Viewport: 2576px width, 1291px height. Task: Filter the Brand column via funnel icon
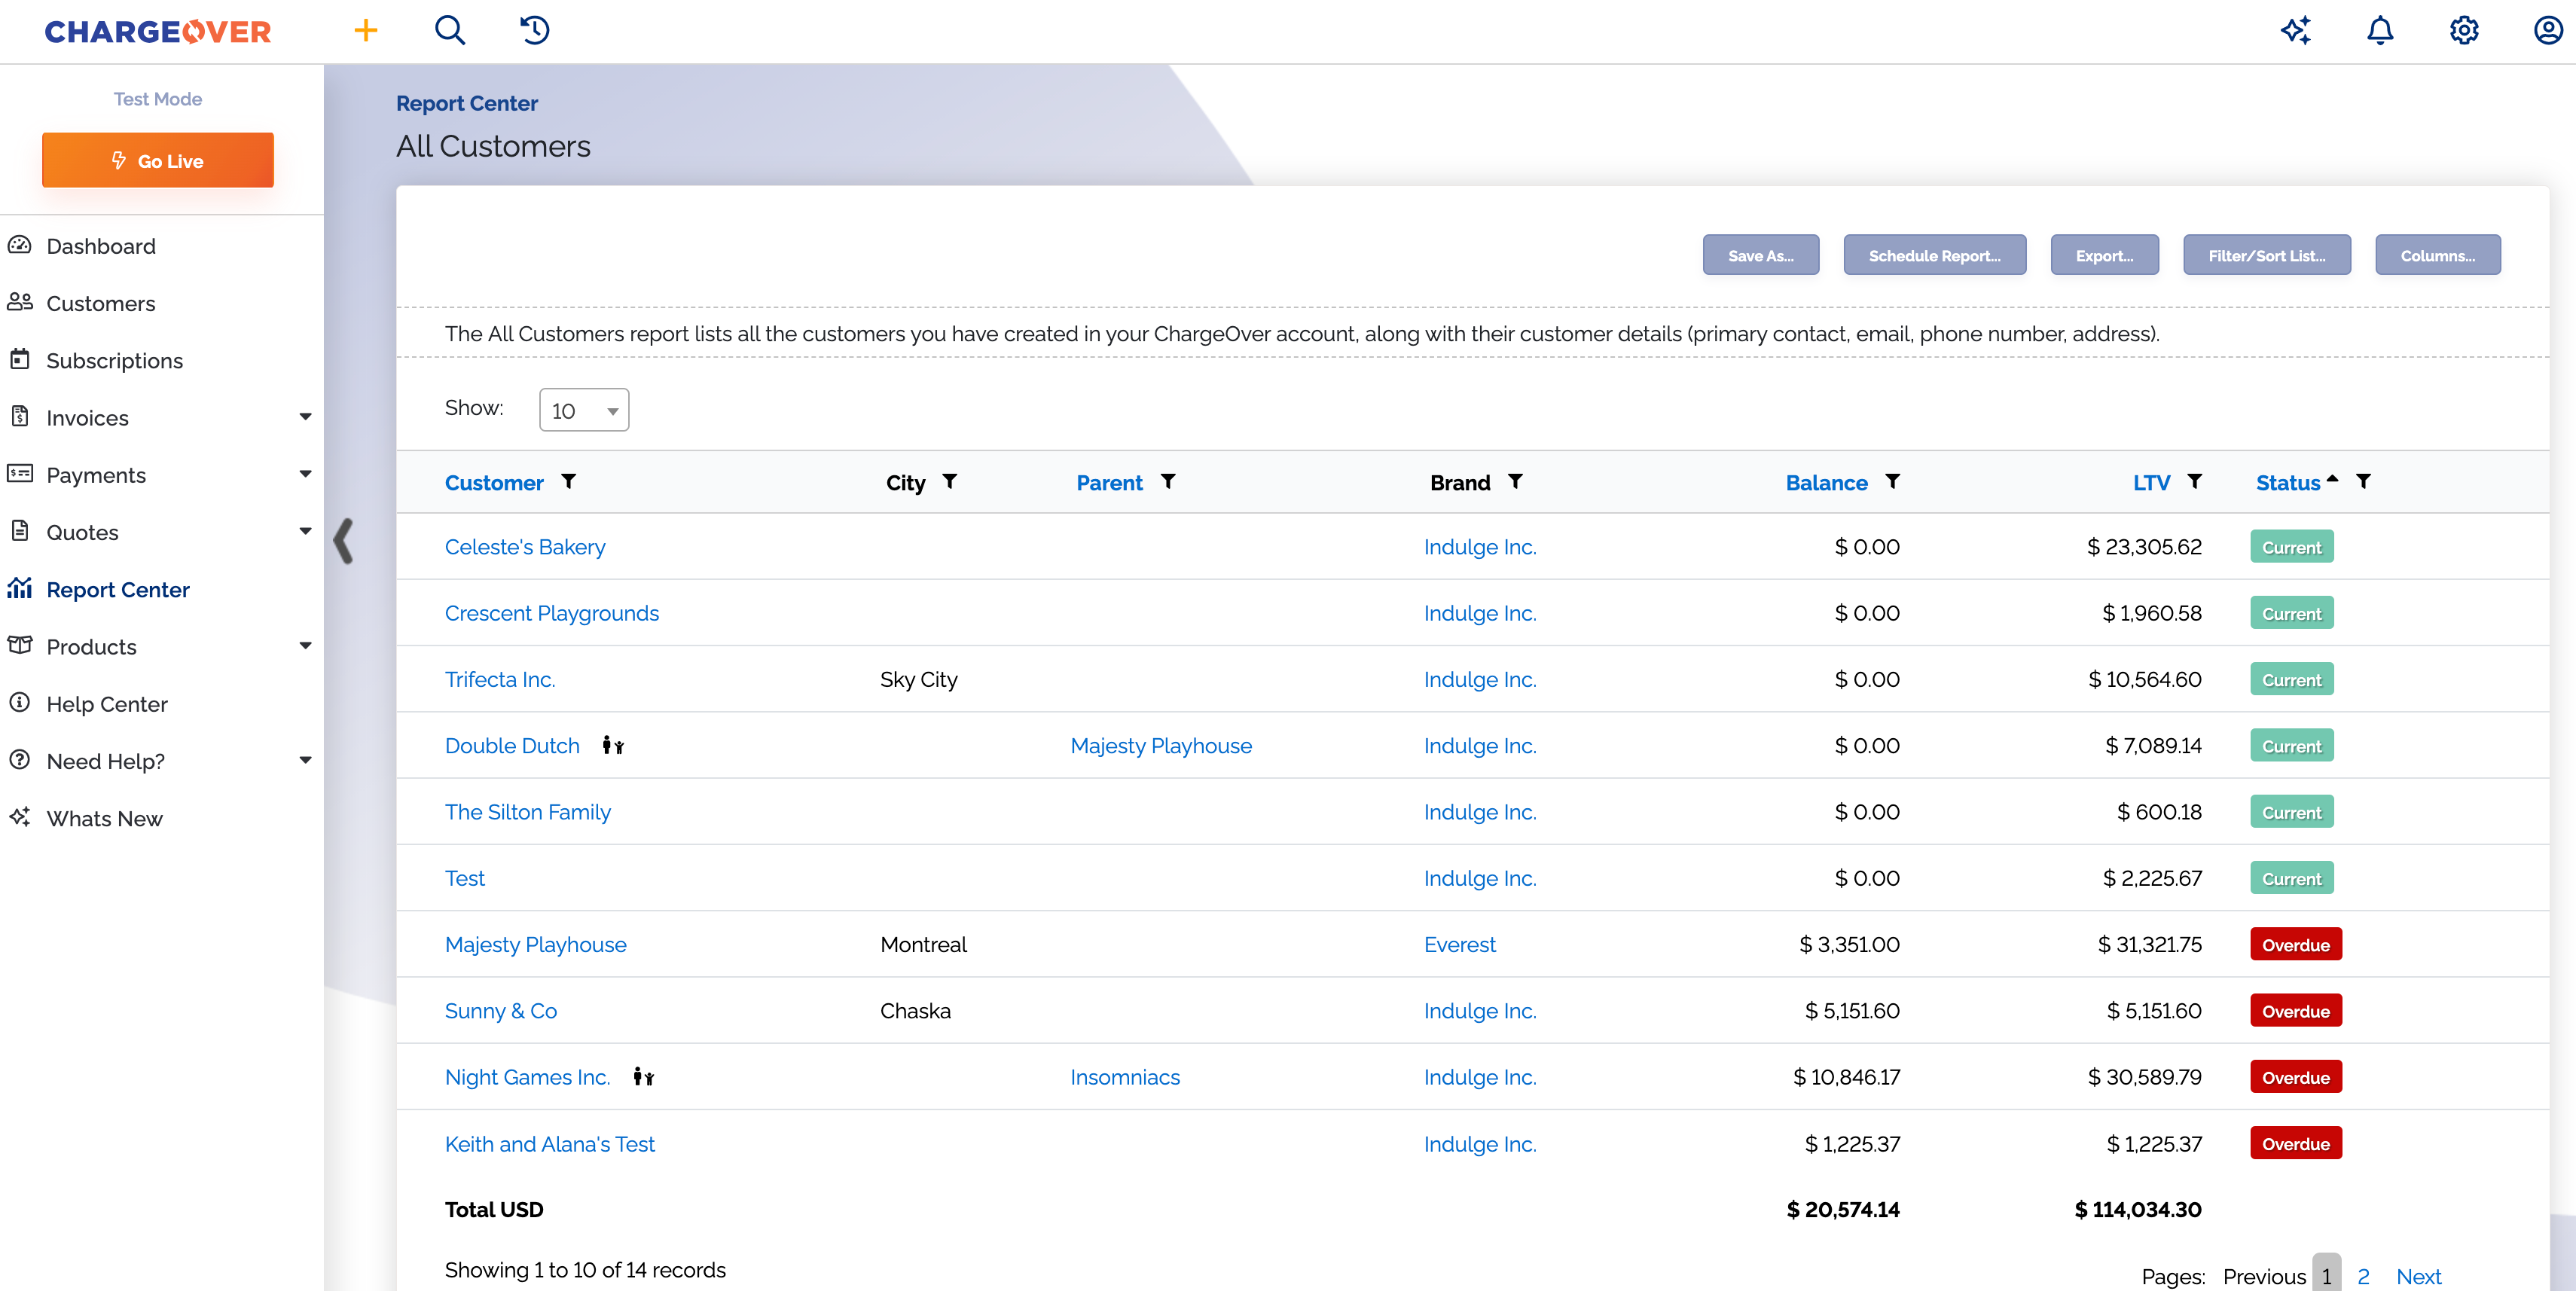point(1515,482)
